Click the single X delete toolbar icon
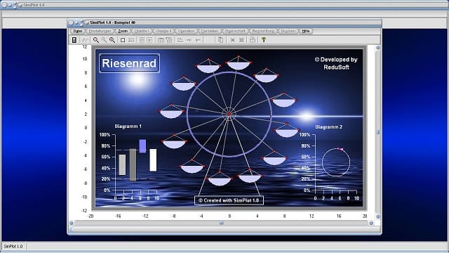449x253 pixels. 232,40
